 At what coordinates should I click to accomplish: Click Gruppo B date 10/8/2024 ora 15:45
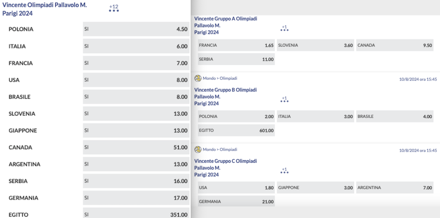[418, 79]
